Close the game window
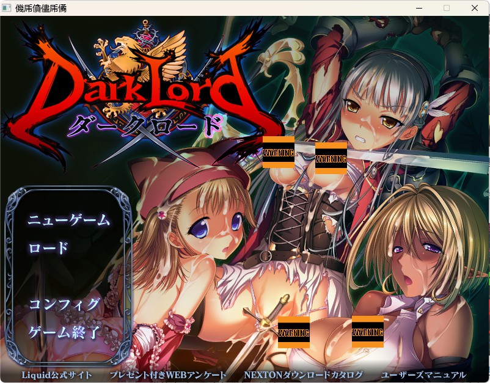The image size is (490, 383). pos(474,8)
